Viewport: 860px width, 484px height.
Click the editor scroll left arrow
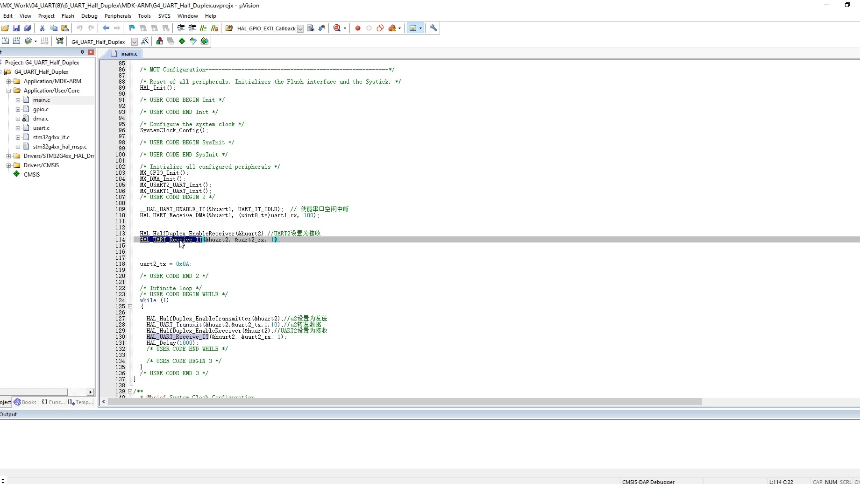[x=104, y=402]
